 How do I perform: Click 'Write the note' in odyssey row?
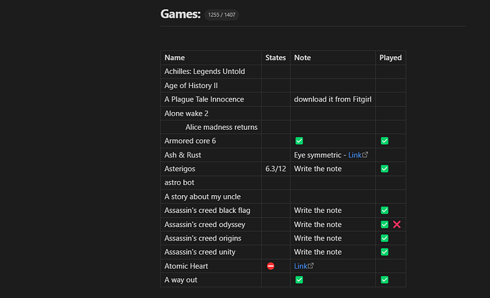[317, 224]
